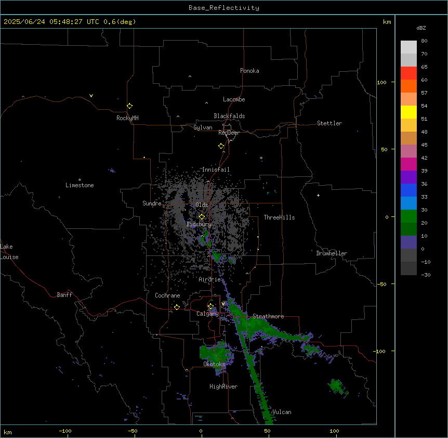
Task: Click the Lacombe city label
Action: coord(234,99)
